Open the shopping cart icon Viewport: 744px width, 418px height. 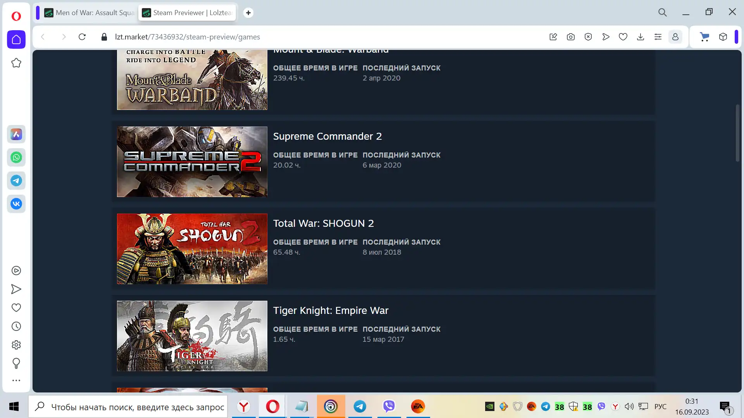coord(704,37)
